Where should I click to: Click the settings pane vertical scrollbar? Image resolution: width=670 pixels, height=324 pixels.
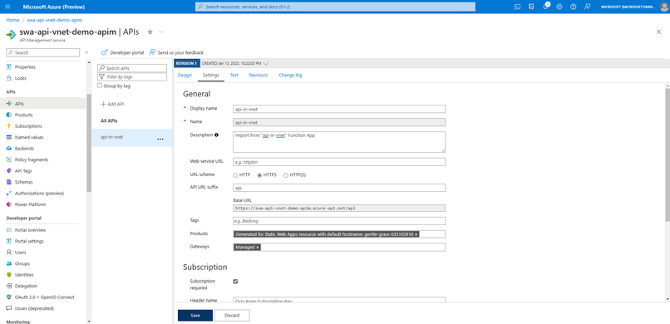click(x=668, y=155)
